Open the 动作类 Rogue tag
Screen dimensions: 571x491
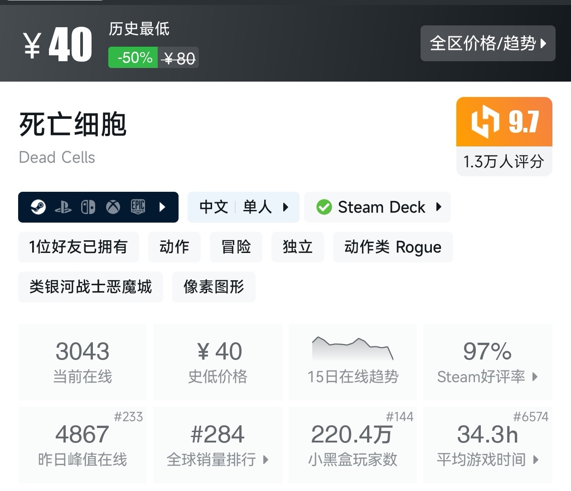(x=392, y=247)
